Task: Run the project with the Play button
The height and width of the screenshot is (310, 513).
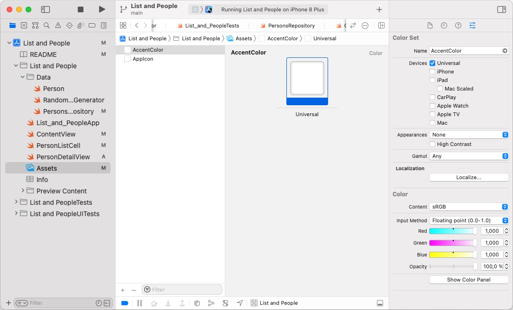Action: pyautogui.click(x=102, y=9)
